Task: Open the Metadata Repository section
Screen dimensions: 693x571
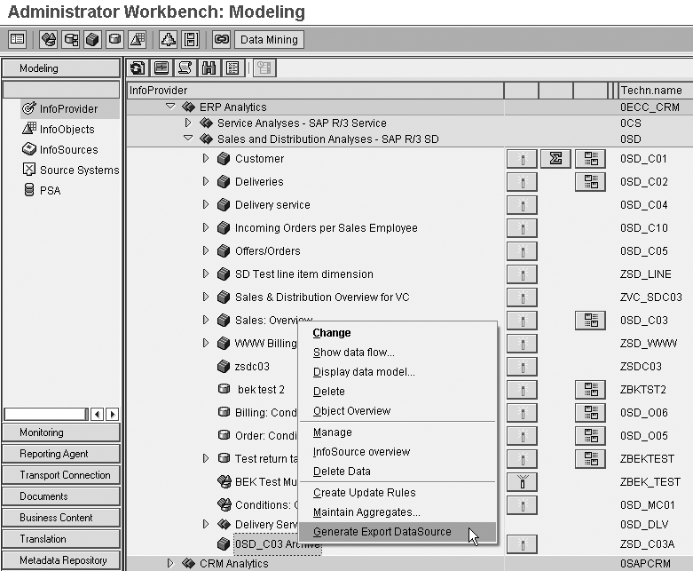Action: [61, 559]
